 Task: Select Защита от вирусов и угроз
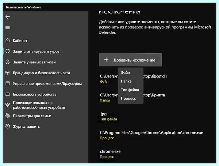click(x=36, y=51)
